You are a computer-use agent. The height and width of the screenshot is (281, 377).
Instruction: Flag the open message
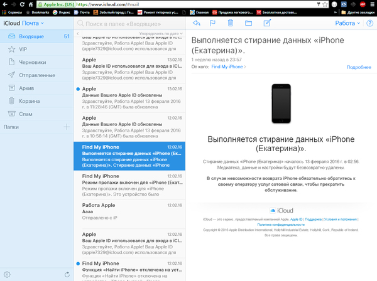click(213, 23)
